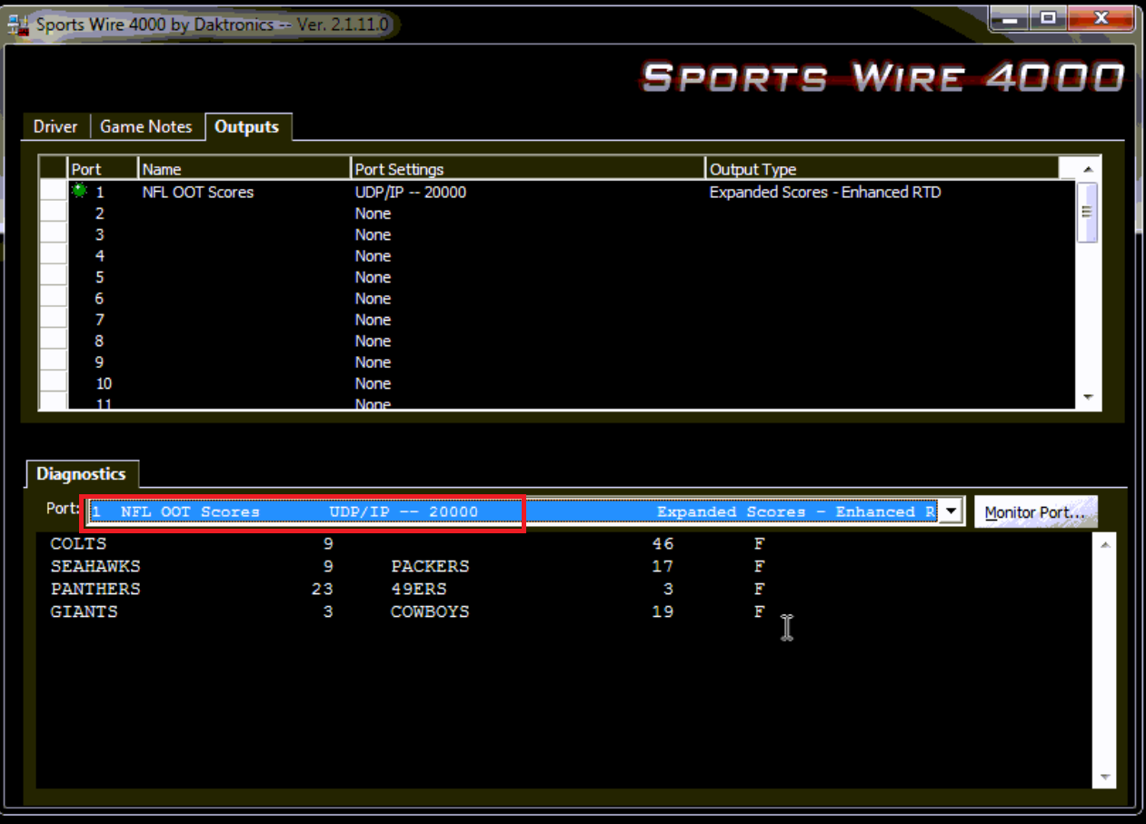The width and height of the screenshot is (1146, 824).
Task: Click the outputs list scrollbar thumb
Action: click(x=1087, y=213)
